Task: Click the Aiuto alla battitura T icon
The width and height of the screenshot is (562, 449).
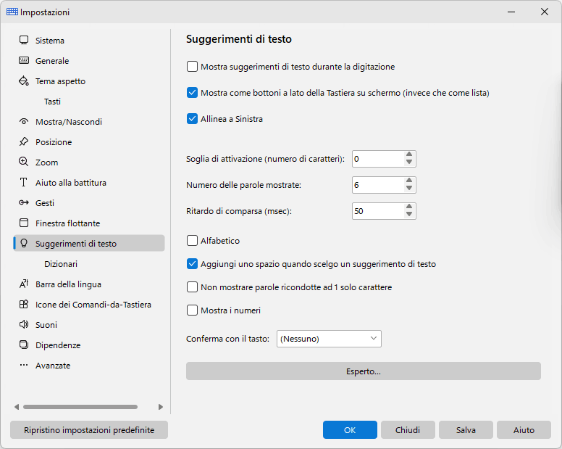Action: (24, 182)
